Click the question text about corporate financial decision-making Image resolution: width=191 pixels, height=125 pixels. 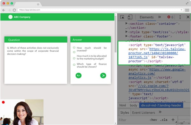[x=33, y=51]
